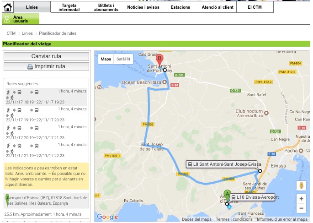Switch map to Mapa view

(x=106, y=59)
